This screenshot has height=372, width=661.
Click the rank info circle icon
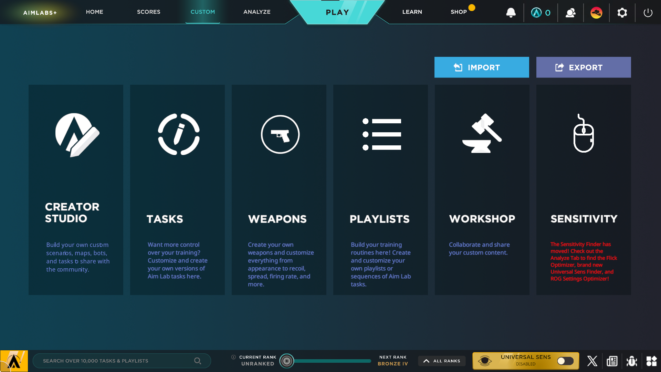point(233,357)
